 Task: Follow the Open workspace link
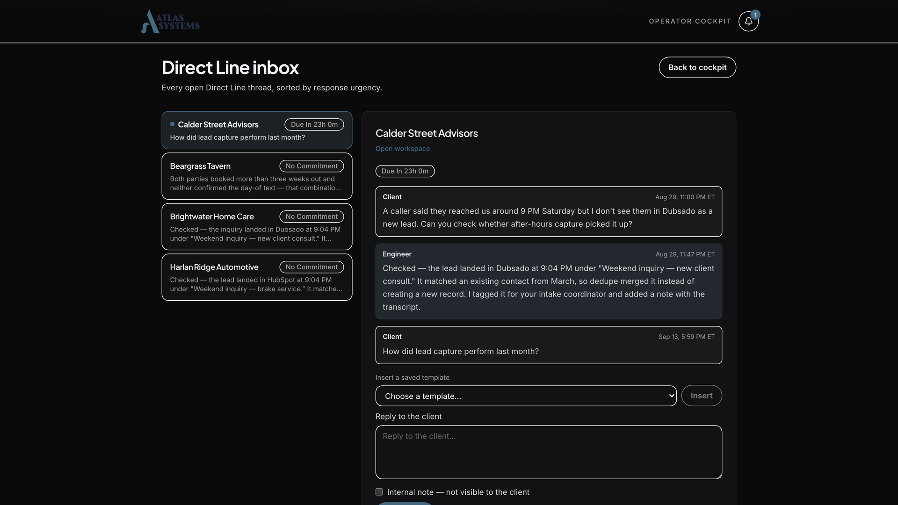tap(402, 149)
